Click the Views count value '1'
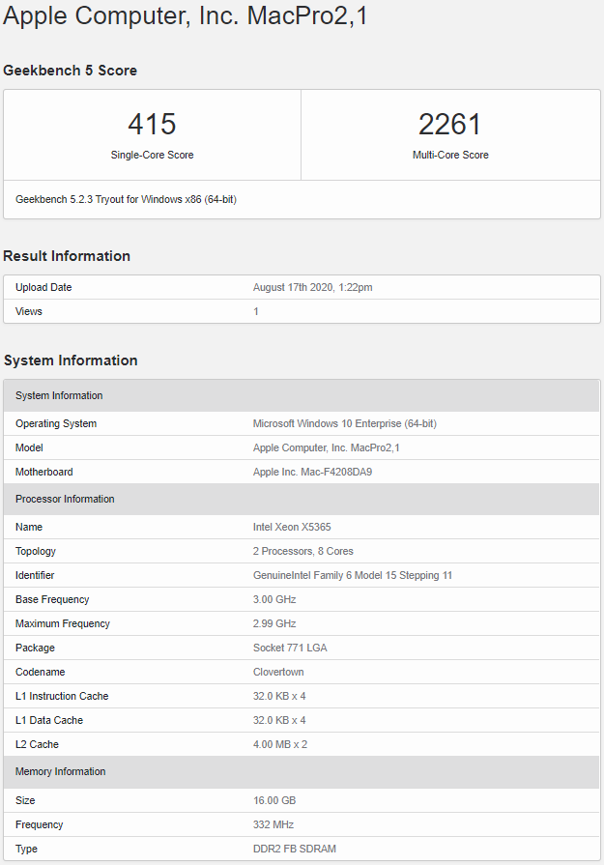 256,311
